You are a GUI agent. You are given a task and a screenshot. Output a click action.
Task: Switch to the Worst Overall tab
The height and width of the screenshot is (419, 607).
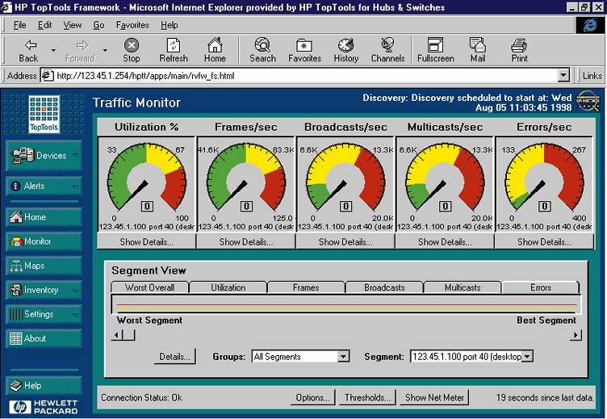tap(150, 287)
